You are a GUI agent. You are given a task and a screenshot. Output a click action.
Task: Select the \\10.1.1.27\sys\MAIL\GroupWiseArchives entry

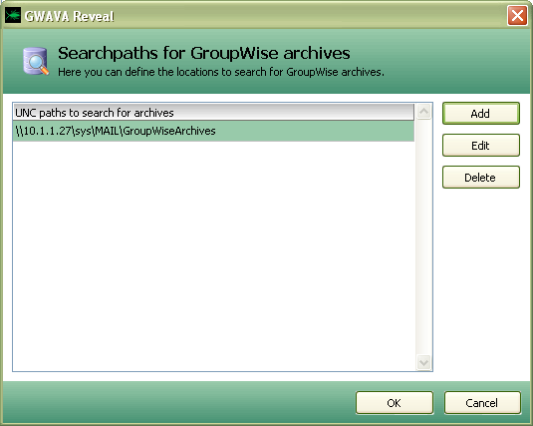tap(213, 131)
